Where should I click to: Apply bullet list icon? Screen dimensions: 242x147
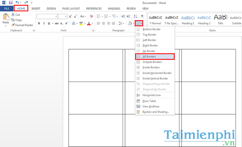point(98,17)
